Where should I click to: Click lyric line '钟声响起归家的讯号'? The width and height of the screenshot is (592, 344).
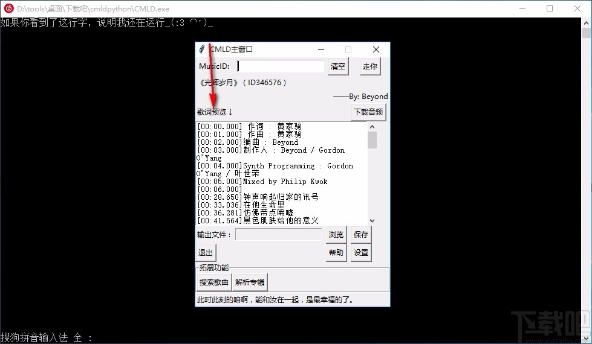click(281, 197)
